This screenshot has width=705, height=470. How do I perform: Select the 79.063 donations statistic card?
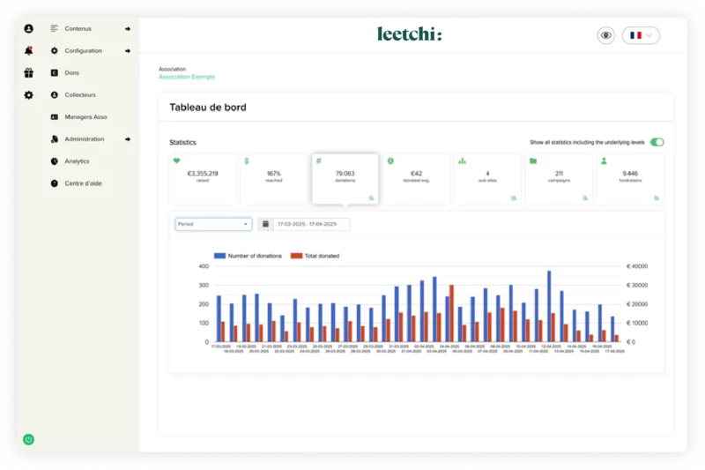click(345, 179)
